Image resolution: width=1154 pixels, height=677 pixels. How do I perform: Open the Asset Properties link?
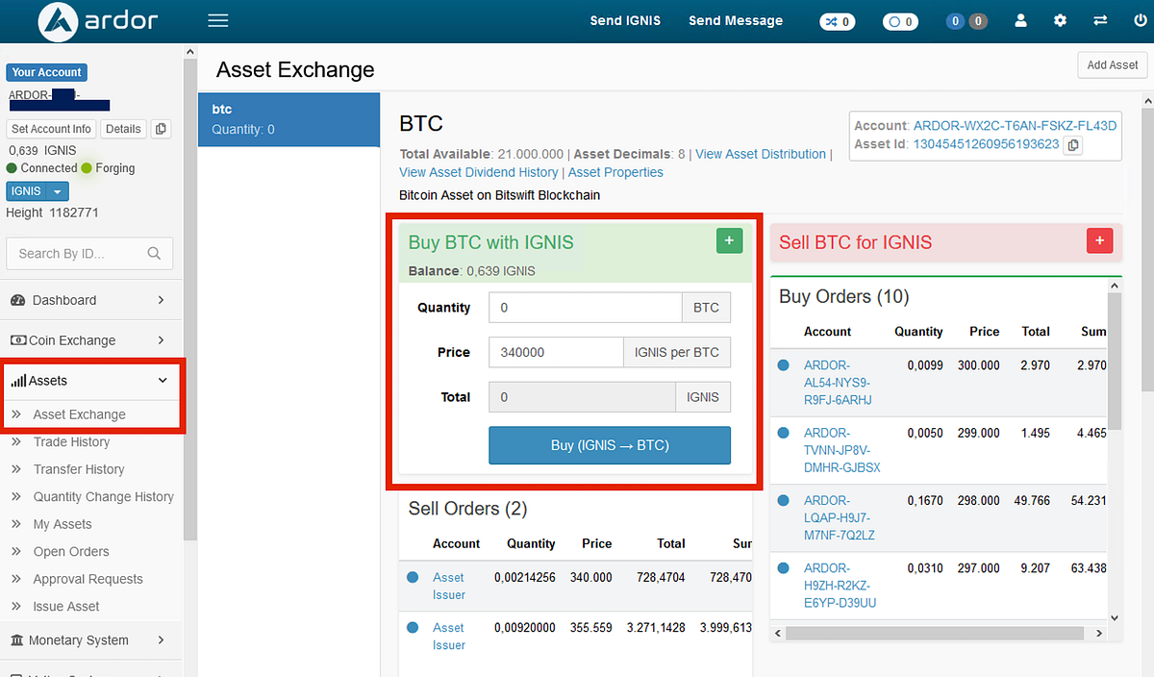[x=615, y=172]
